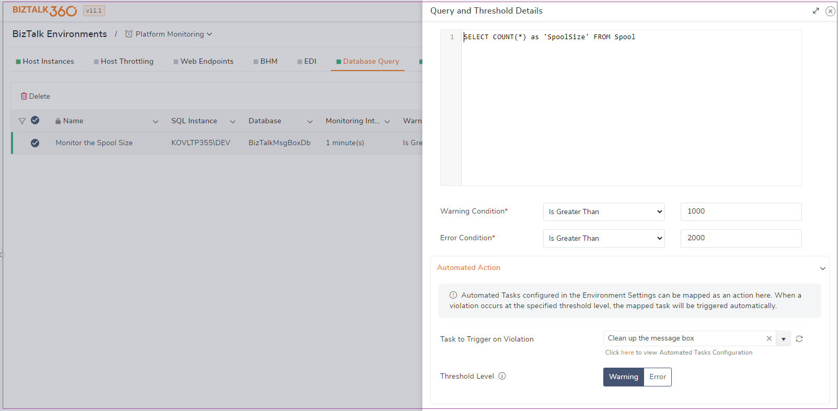Viewport: 838px width, 411px height.
Task: Click the v11.1 version badge
Action: click(94, 10)
